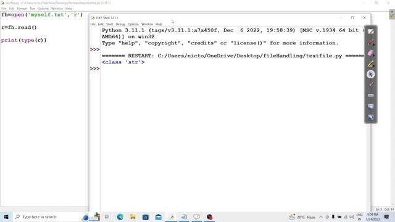The height and width of the screenshot is (222, 395).
Task: Open File menu in textfile.py editor
Action: [4, 9]
